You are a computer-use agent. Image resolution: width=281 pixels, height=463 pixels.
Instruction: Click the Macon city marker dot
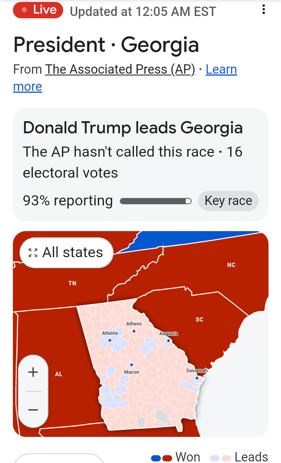(x=132, y=365)
